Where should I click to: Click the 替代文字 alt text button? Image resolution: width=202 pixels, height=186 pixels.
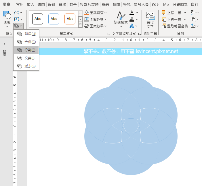[150, 20]
